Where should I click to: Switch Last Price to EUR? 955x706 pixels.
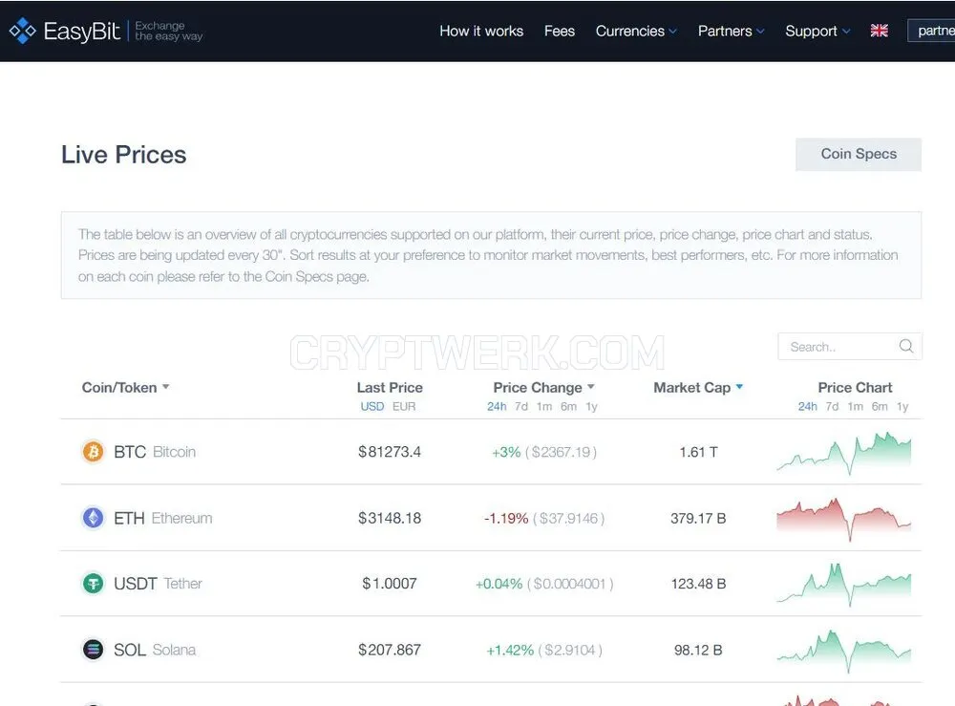[x=404, y=406]
